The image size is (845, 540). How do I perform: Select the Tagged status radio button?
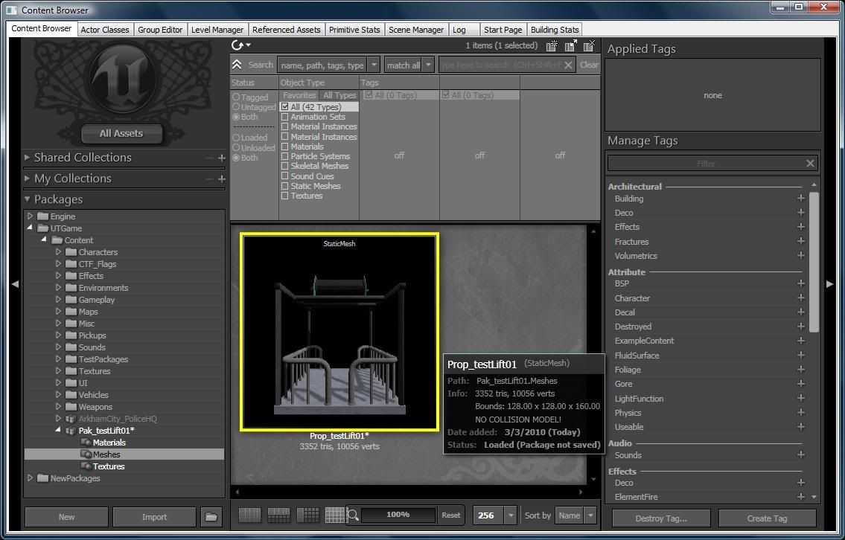click(x=236, y=97)
